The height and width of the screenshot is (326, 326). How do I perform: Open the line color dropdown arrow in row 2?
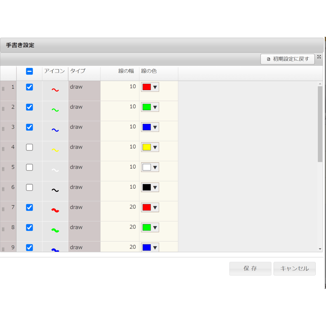click(x=155, y=107)
